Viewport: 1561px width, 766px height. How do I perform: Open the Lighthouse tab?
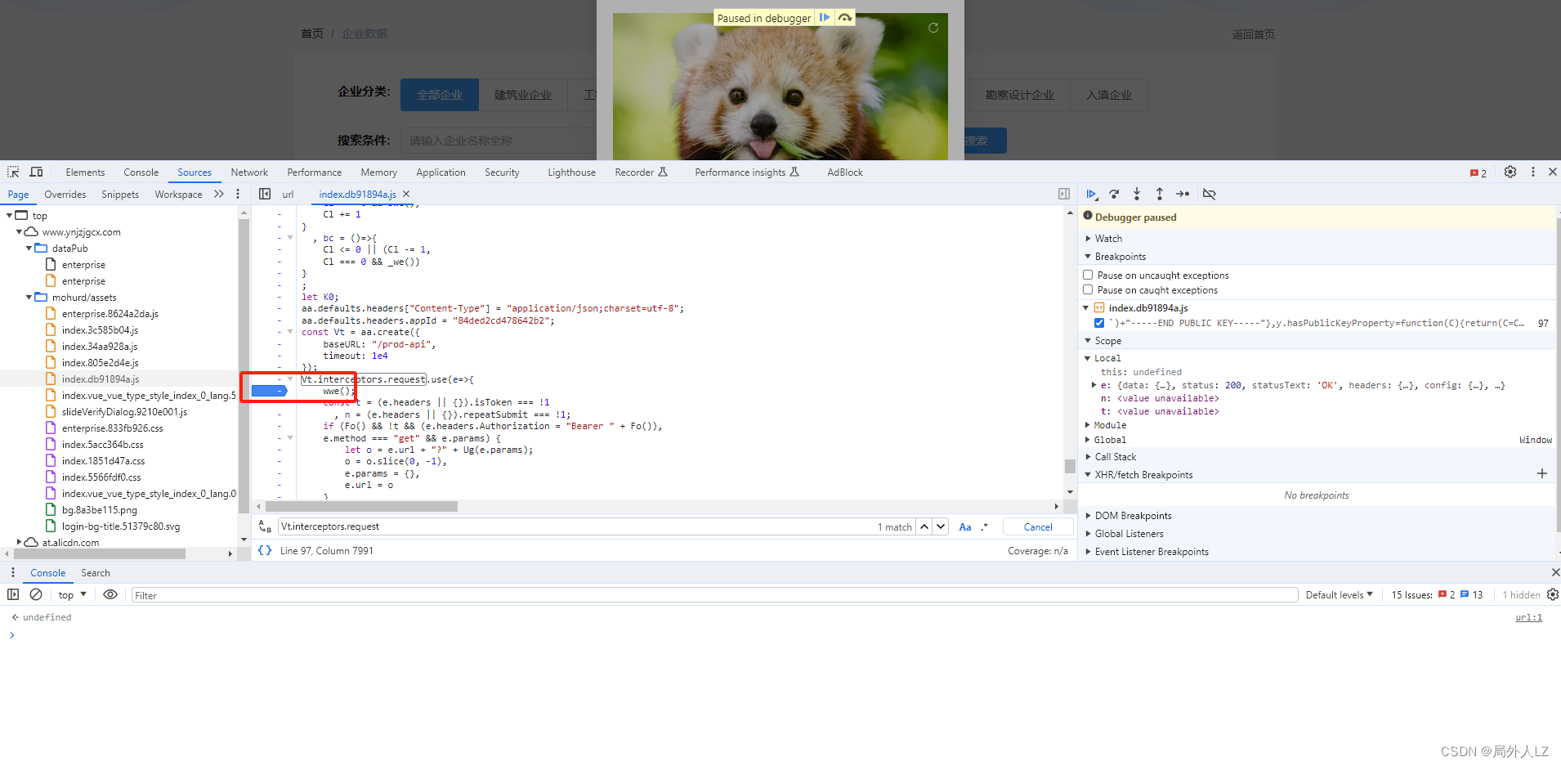571,172
